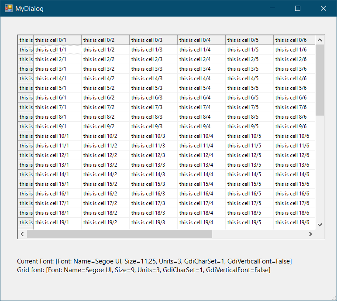This screenshot has width=337, height=301.
Task: Select cell 'this is cell 11/2'
Action: pos(105,146)
